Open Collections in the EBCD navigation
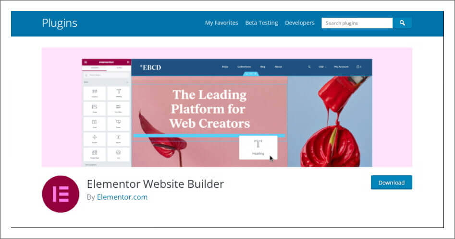455x239 pixels. point(244,67)
